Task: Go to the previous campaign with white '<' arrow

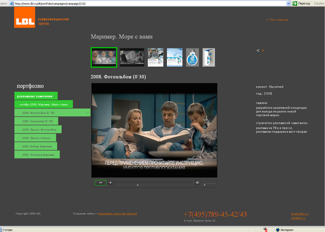Action: [x=258, y=50]
